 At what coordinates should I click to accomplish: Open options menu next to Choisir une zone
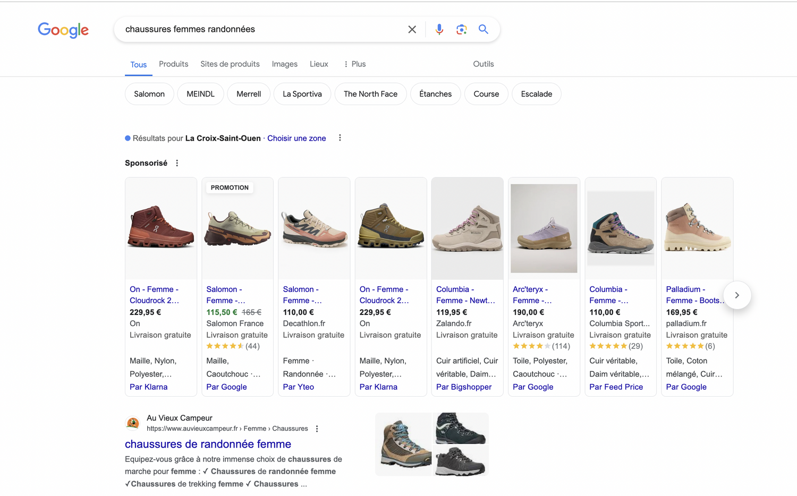click(340, 138)
